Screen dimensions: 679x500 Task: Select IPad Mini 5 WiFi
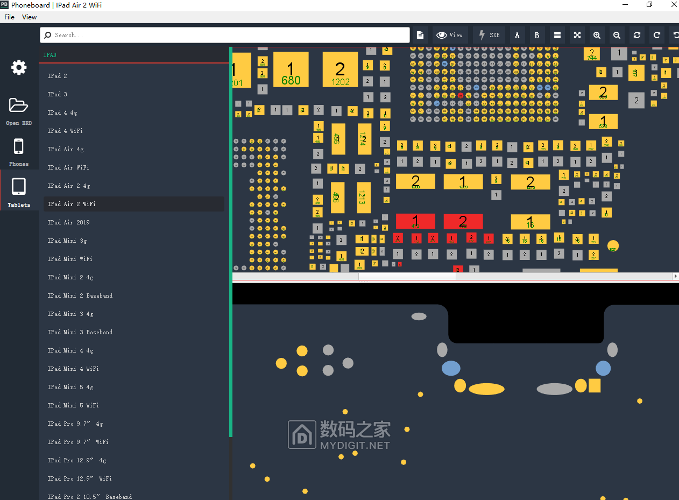[x=134, y=405]
